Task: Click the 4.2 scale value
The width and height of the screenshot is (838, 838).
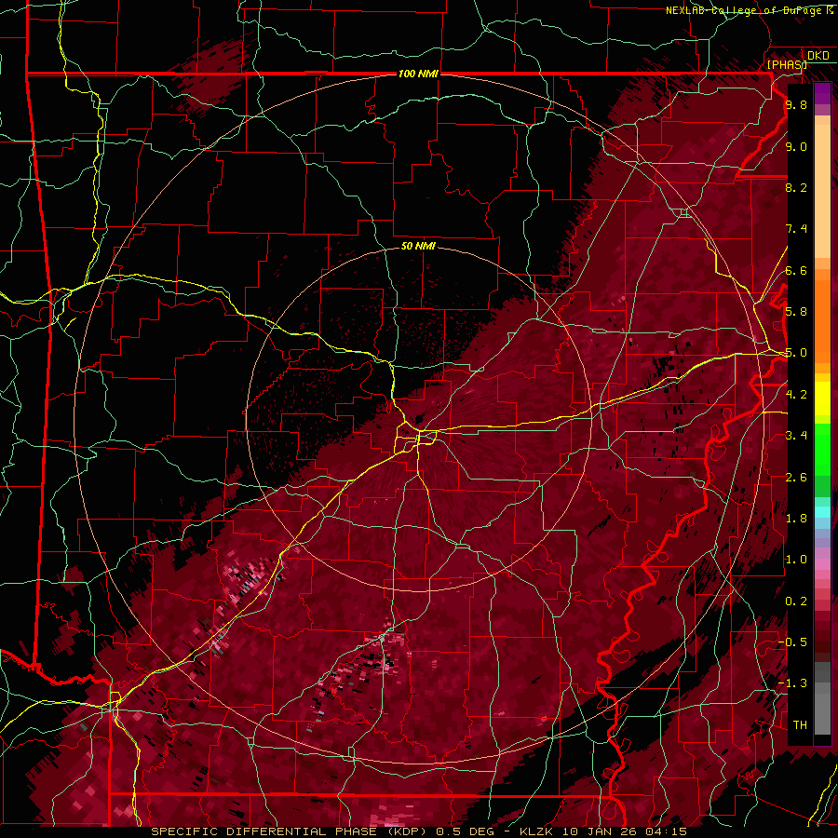Action: pyautogui.click(x=796, y=395)
